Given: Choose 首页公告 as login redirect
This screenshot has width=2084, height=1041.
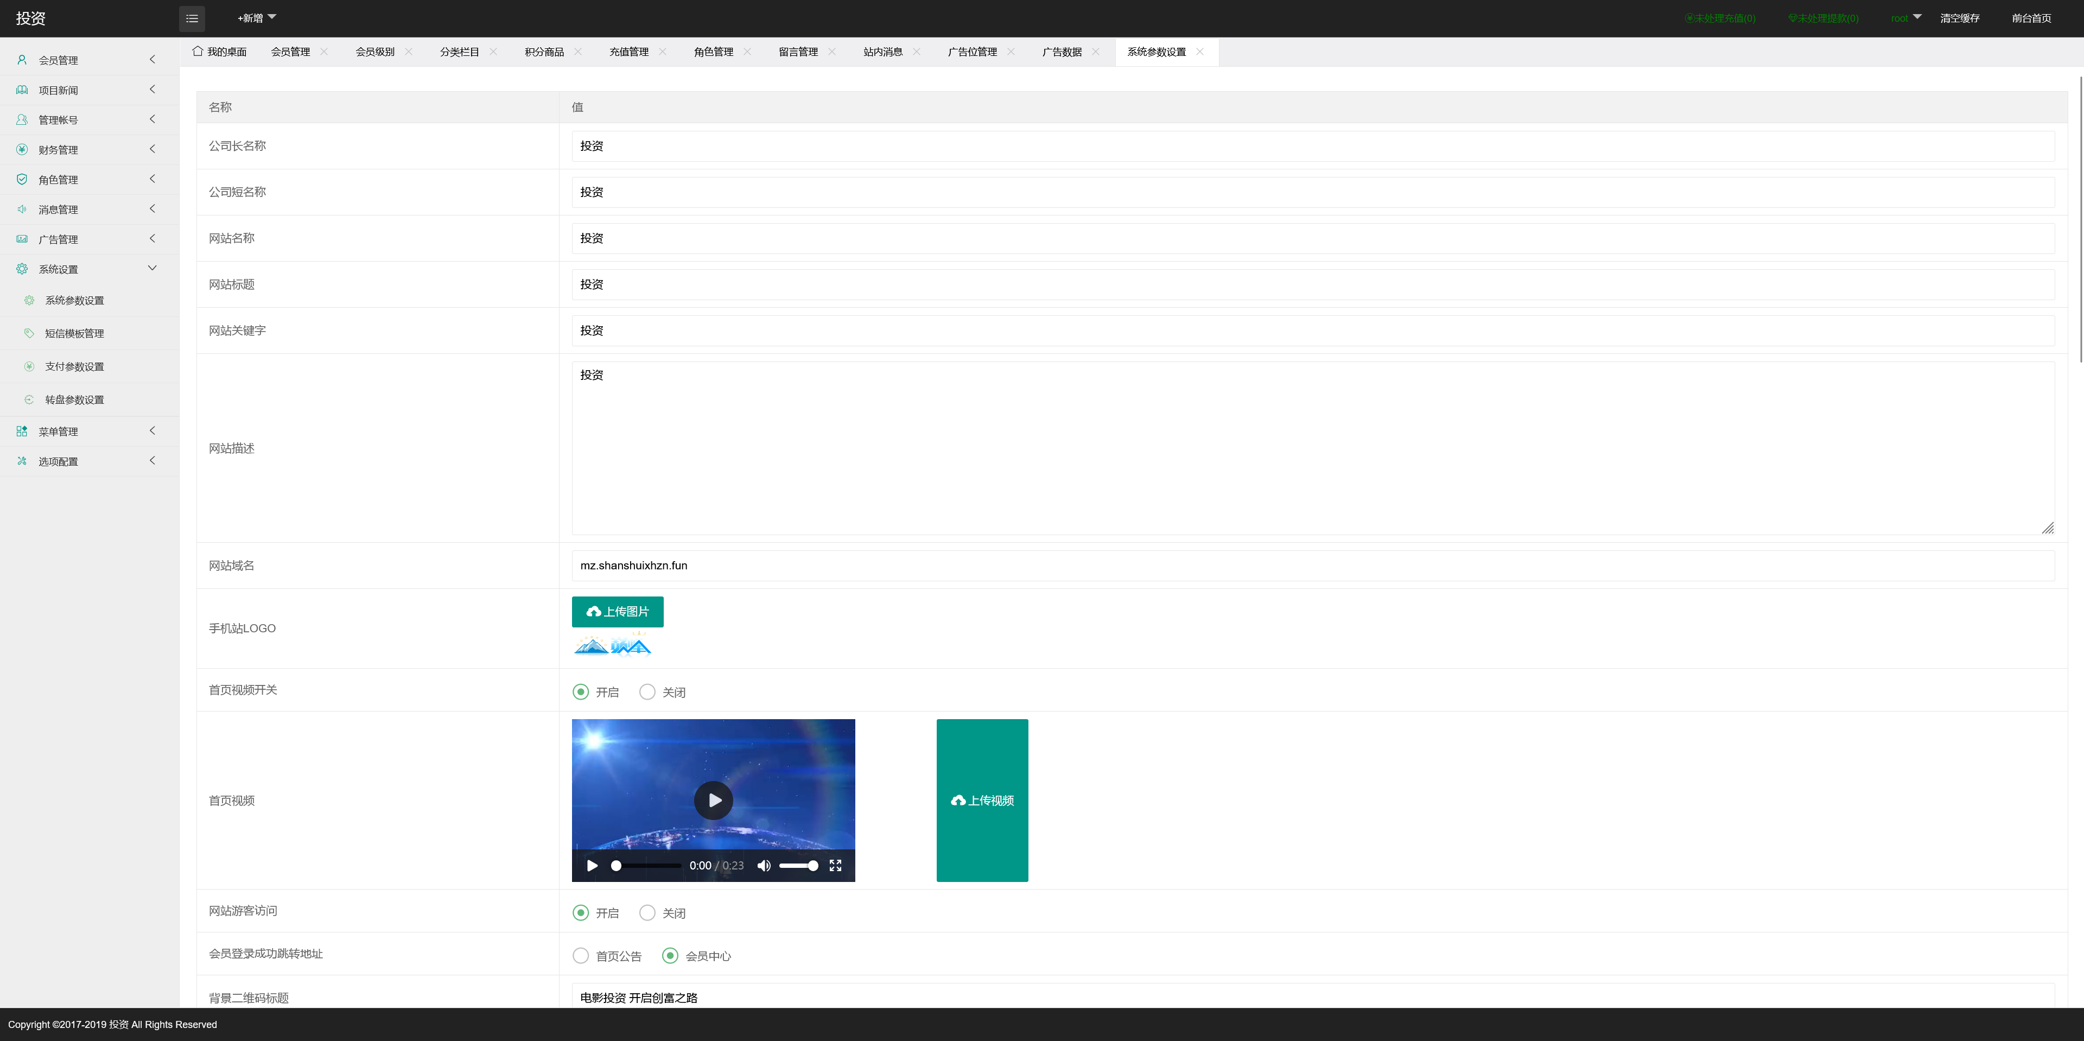Looking at the screenshot, I should (x=581, y=955).
